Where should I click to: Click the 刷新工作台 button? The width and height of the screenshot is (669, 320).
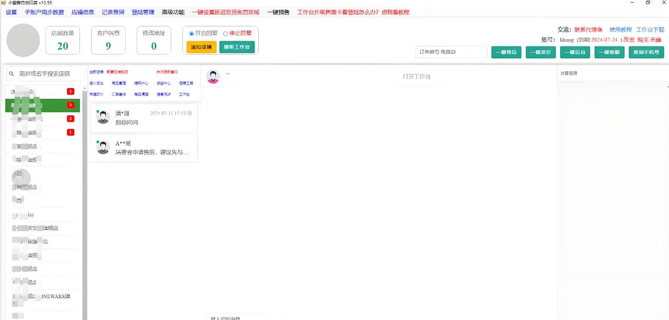tap(237, 47)
